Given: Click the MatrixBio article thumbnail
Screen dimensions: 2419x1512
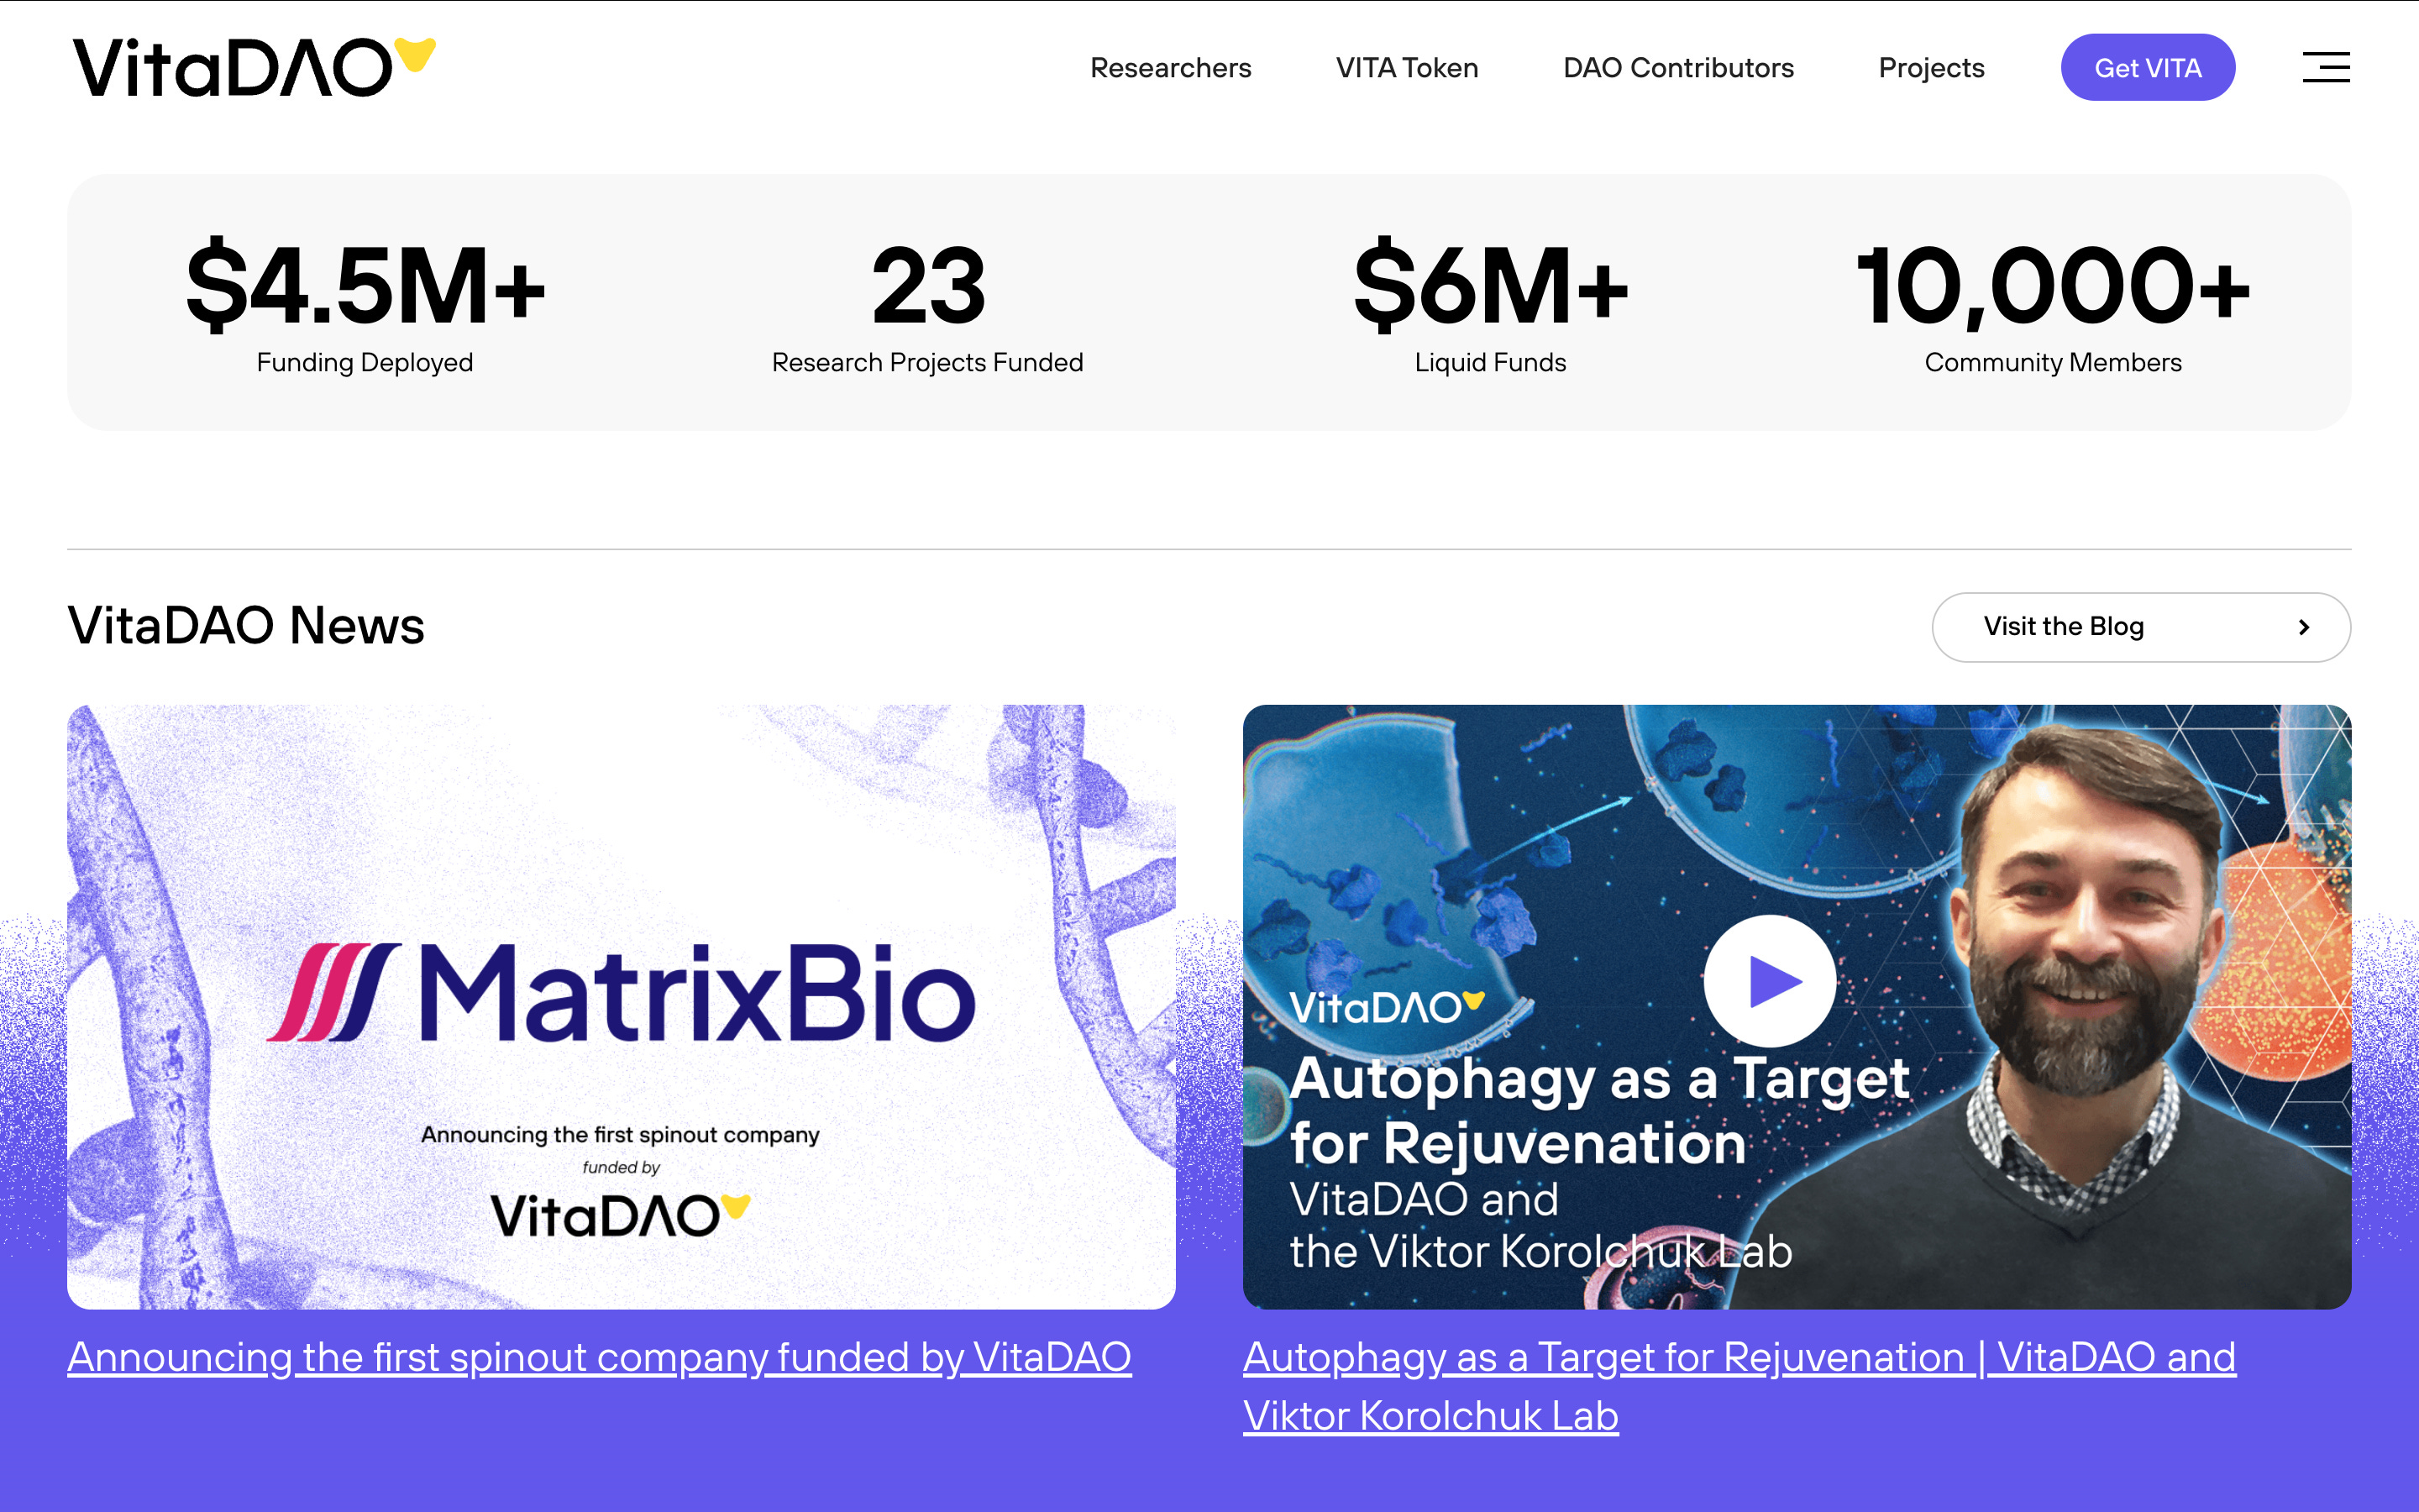Looking at the screenshot, I should coord(621,1007).
